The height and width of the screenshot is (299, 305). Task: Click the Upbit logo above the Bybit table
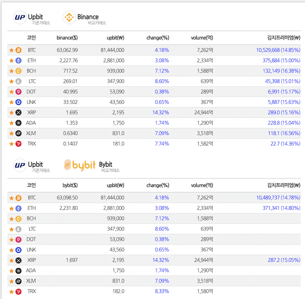[x=20, y=165]
